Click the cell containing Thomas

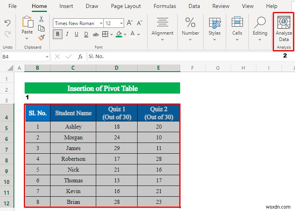coord(73,180)
